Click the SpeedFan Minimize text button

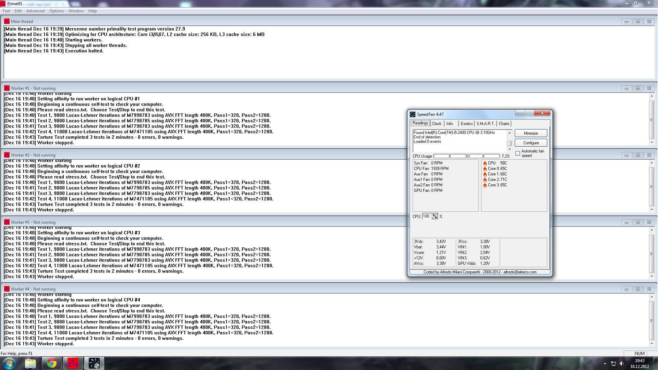pyautogui.click(x=531, y=133)
